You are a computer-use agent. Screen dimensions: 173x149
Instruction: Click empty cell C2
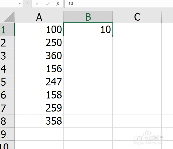(137, 42)
